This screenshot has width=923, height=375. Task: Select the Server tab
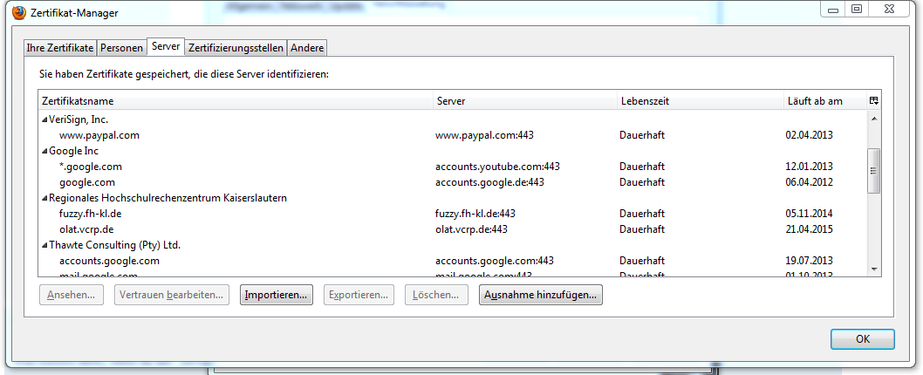coord(166,46)
